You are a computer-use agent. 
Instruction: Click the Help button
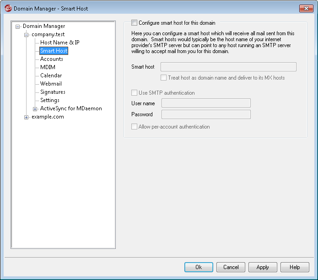pyautogui.click(x=295, y=267)
